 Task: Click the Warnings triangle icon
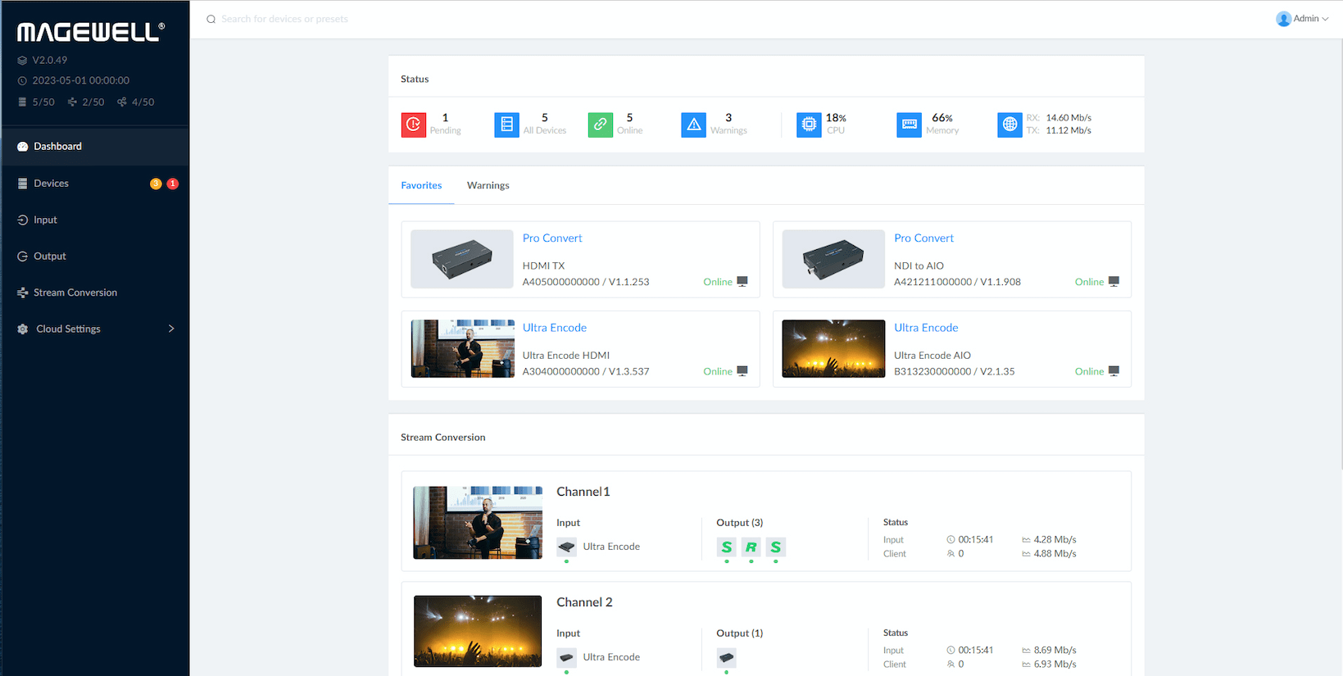[694, 125]
